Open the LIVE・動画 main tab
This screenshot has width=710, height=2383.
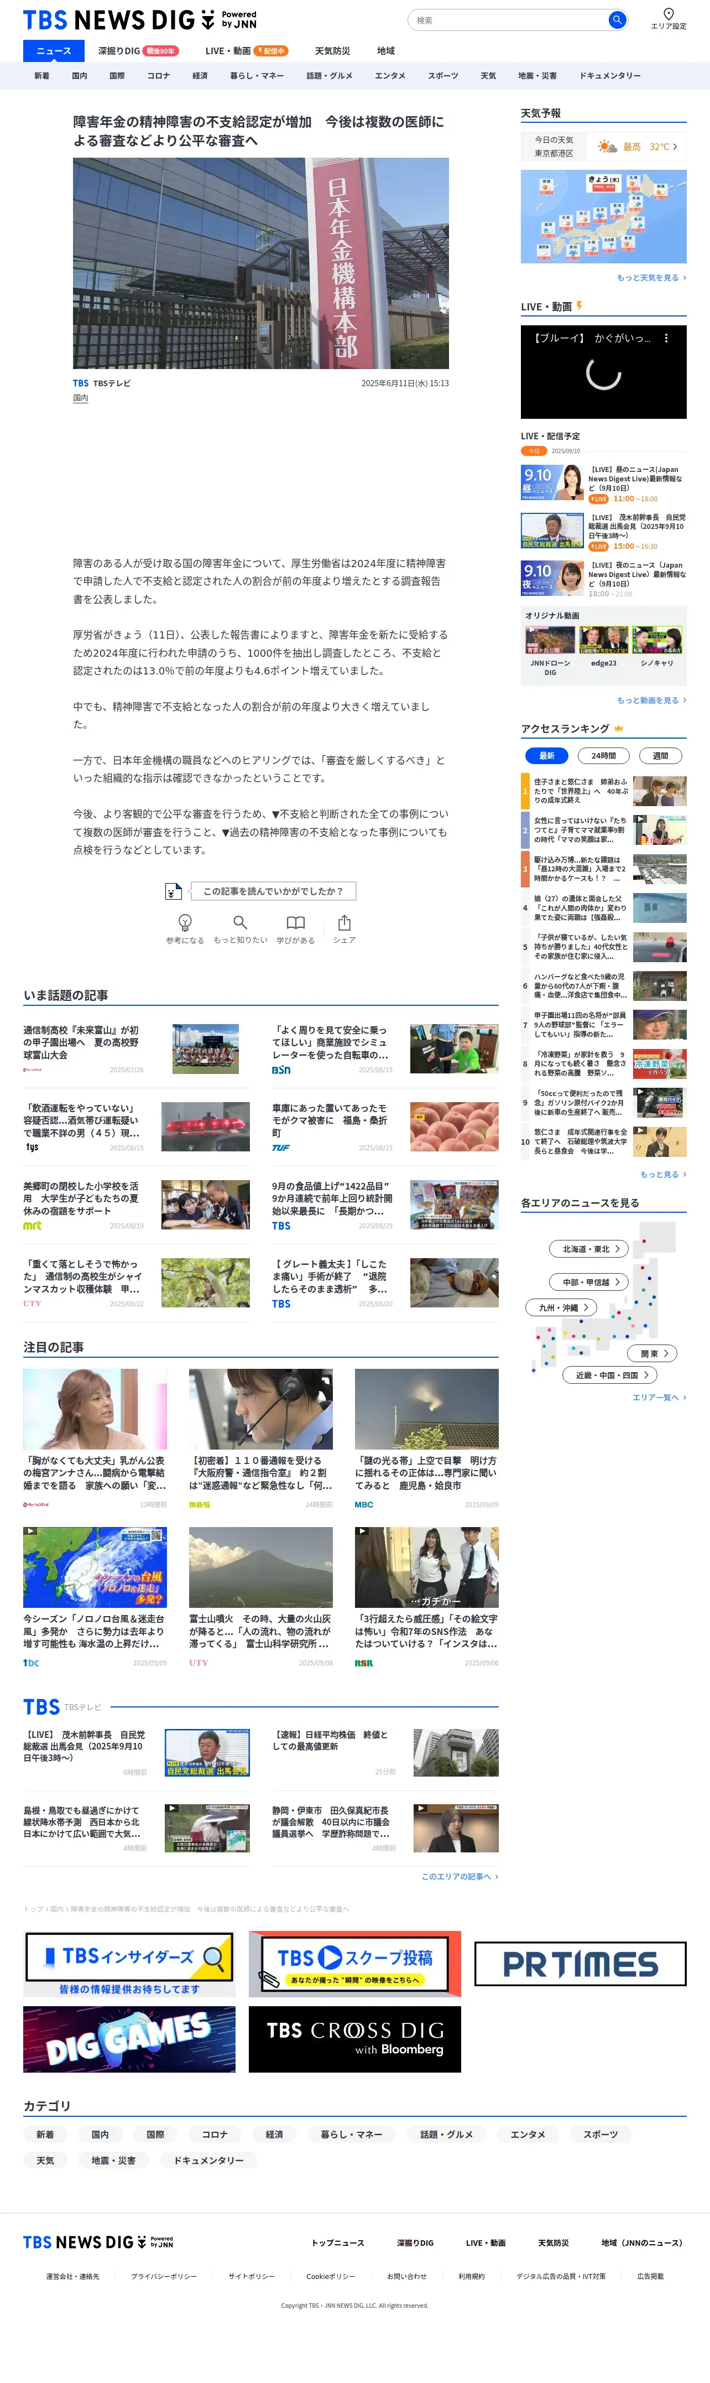(246, 51)
